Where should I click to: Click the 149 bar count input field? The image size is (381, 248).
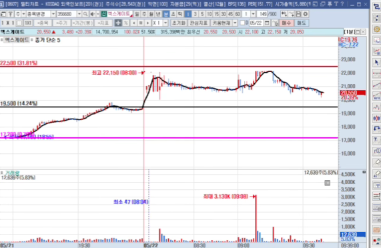tap(262, 14)
